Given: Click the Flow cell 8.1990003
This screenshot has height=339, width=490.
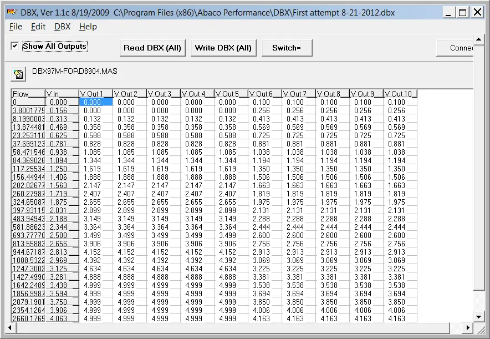Looking at the screenshot, I should point(28,119).
